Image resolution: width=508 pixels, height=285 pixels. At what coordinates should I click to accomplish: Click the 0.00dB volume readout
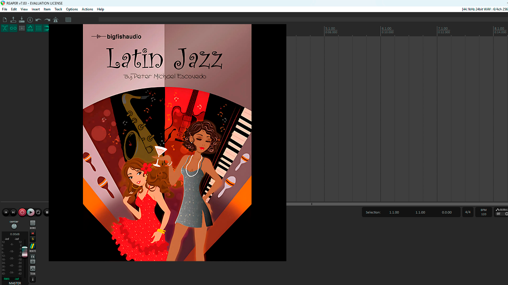pyautogui.click(x=15, y=234)
